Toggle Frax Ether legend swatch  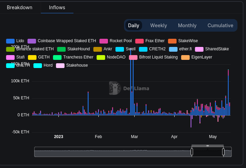pyautogui.click(x=139, y=41)
